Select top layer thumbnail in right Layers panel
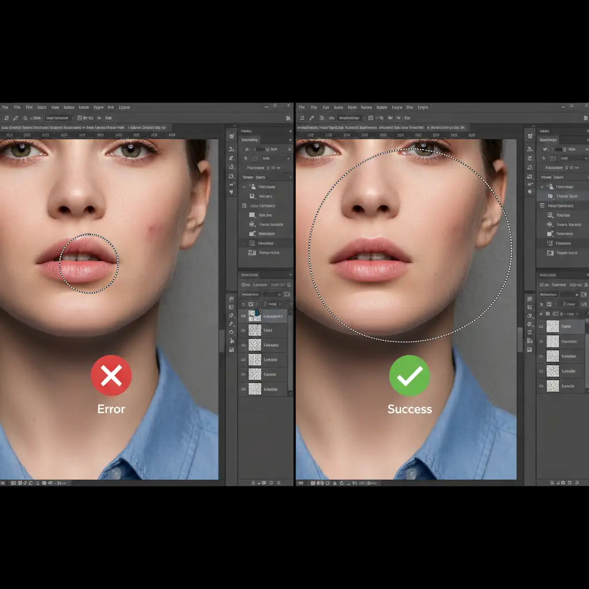 [553, 326]
